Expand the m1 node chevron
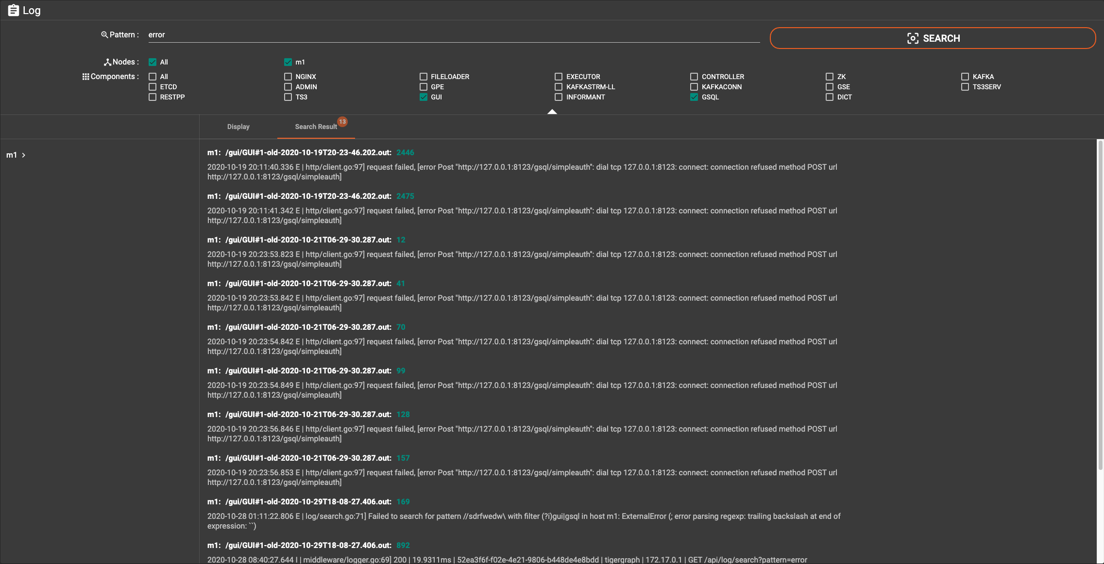Viewport: 1104px width, 564px height. click(x=23, y=155)
